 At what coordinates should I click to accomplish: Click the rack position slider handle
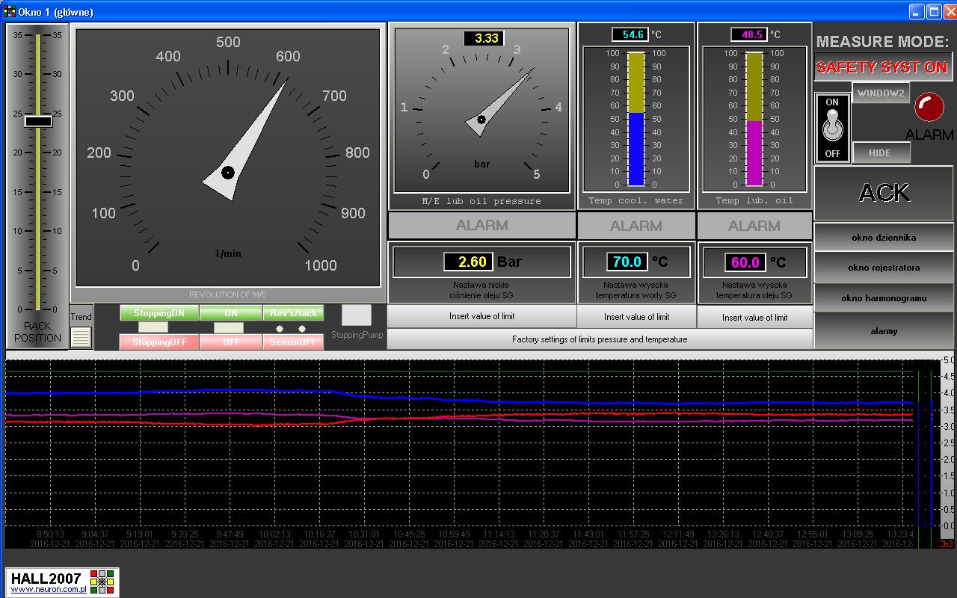pyautogui.click(x=38, y=121)
